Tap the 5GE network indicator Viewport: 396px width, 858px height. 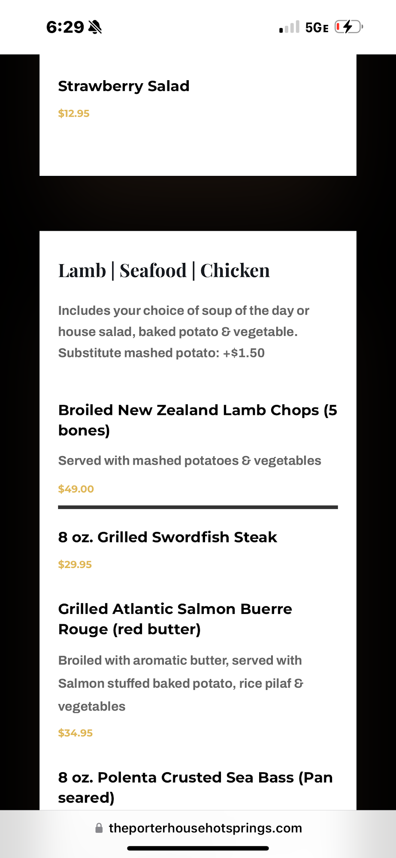317,28
